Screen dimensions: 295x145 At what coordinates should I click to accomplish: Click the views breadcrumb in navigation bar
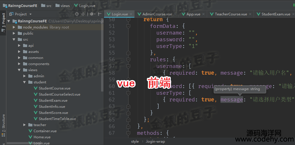click(x=65, y=6)
